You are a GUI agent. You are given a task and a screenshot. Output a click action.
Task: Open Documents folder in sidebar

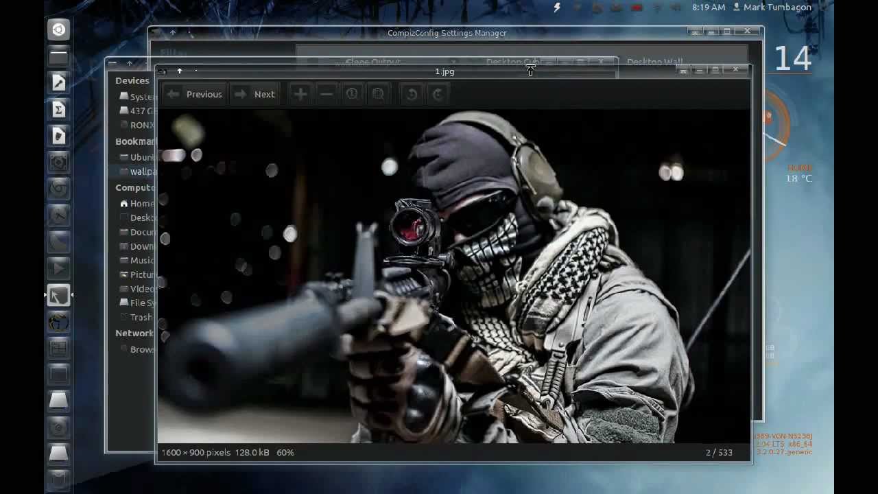pyautogui.click(x=137, y=232)
